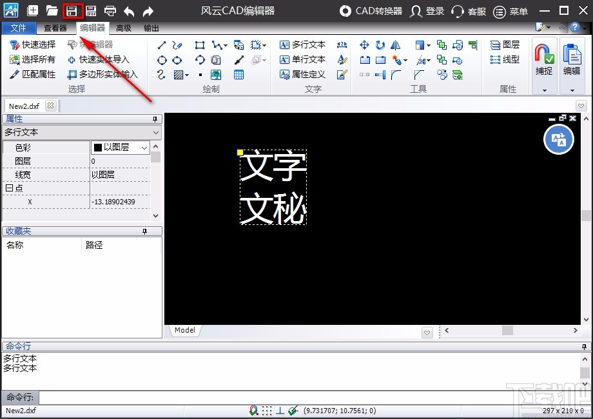Select the Line drawing tool

click(x=162, y=45)
